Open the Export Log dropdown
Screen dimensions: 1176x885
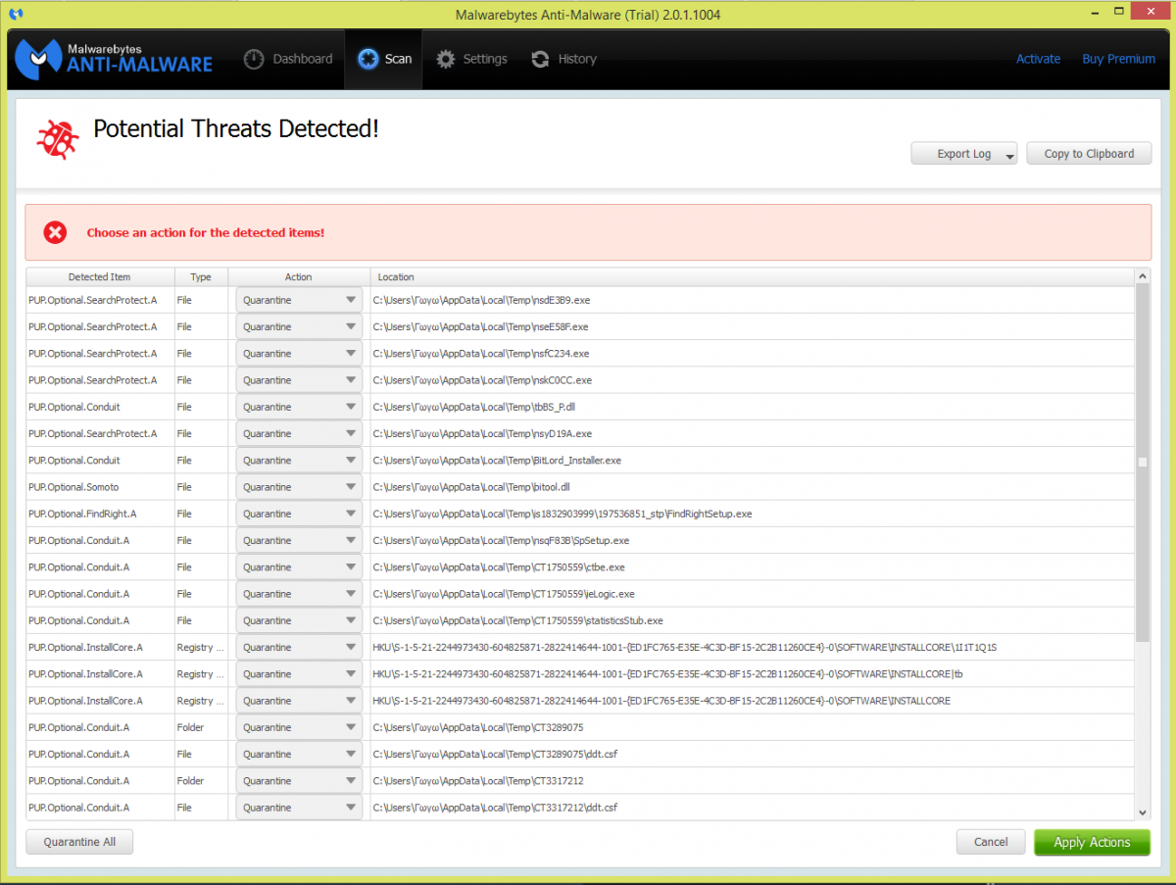click(x=964, y=154)
